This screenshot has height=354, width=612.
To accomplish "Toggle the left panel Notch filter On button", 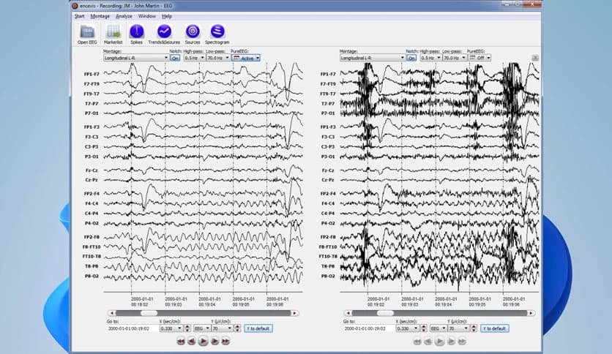I will pyautogui.click(x=175, y=58).
